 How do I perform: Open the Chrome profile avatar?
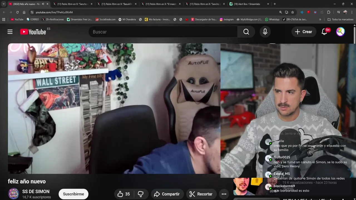pyautogui.click(x=345, y=12)
